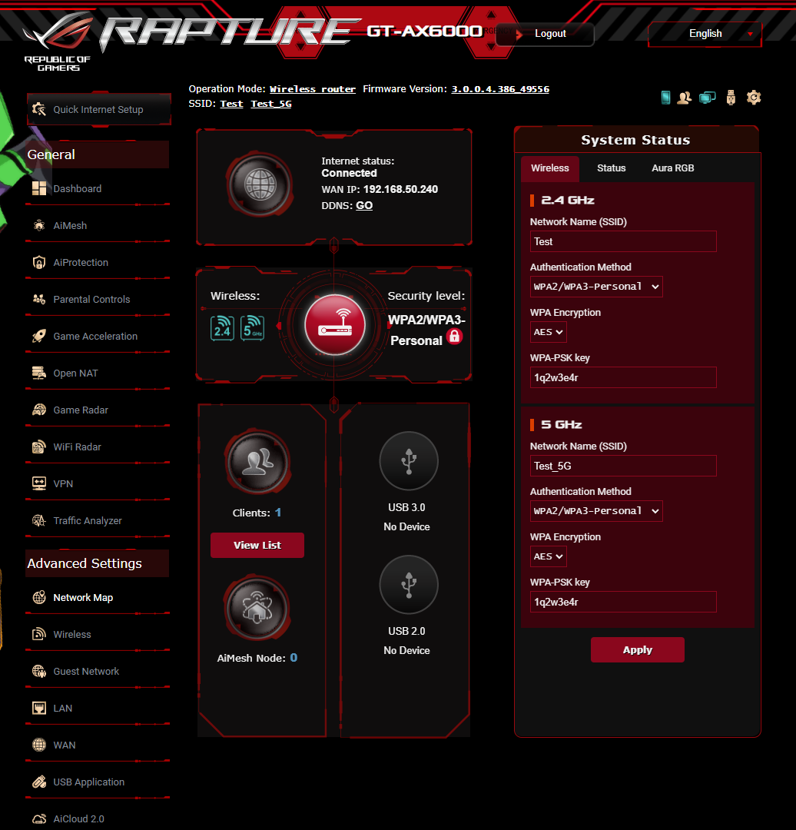The height and width of the screenshot is (830, 796).
Task: Click the red security lock icon
Action: [454, 336]
